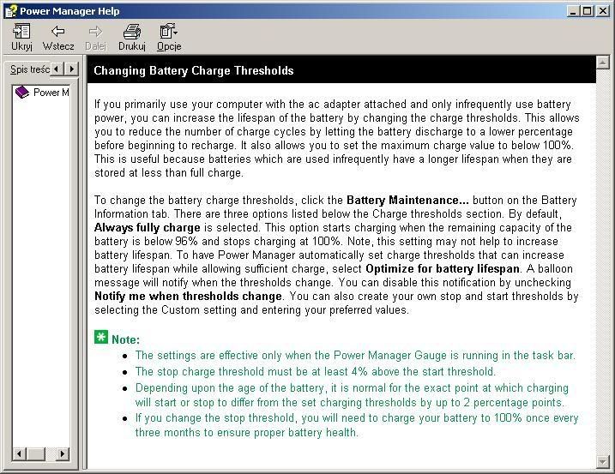Maximize the Power Manager Help window
Image resolution: width=615 pixels, height=474 pixels.
pos(587,11)
